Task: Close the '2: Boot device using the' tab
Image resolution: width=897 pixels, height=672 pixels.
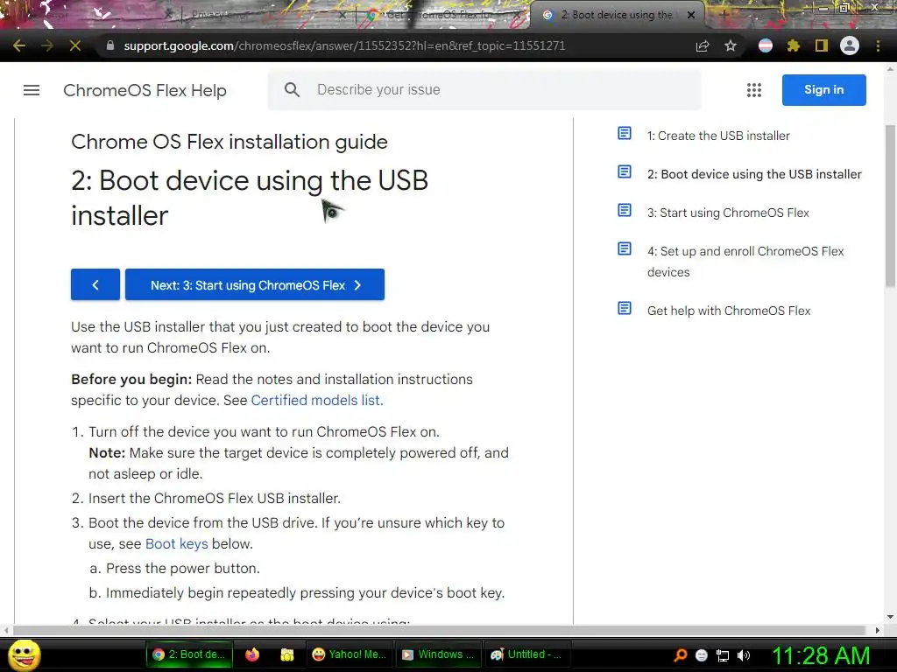Action: (691, 16)
